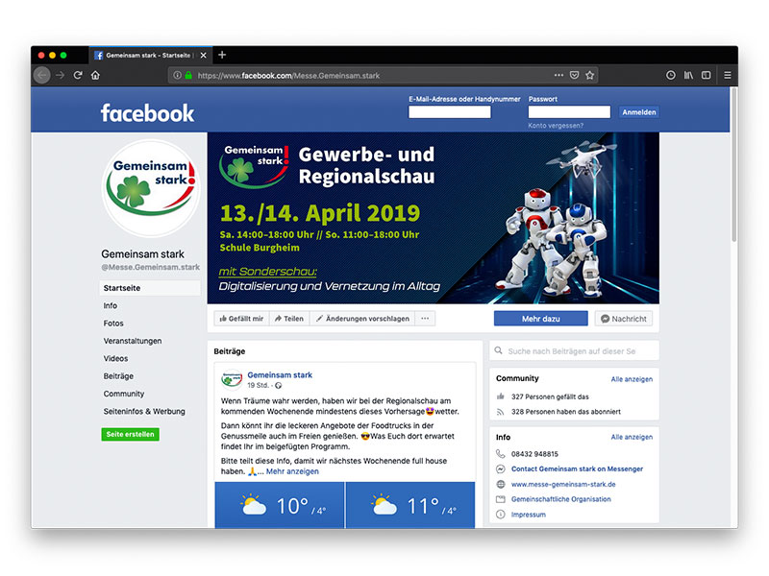Click the browser back arrow button

click(x=42, y=76)
